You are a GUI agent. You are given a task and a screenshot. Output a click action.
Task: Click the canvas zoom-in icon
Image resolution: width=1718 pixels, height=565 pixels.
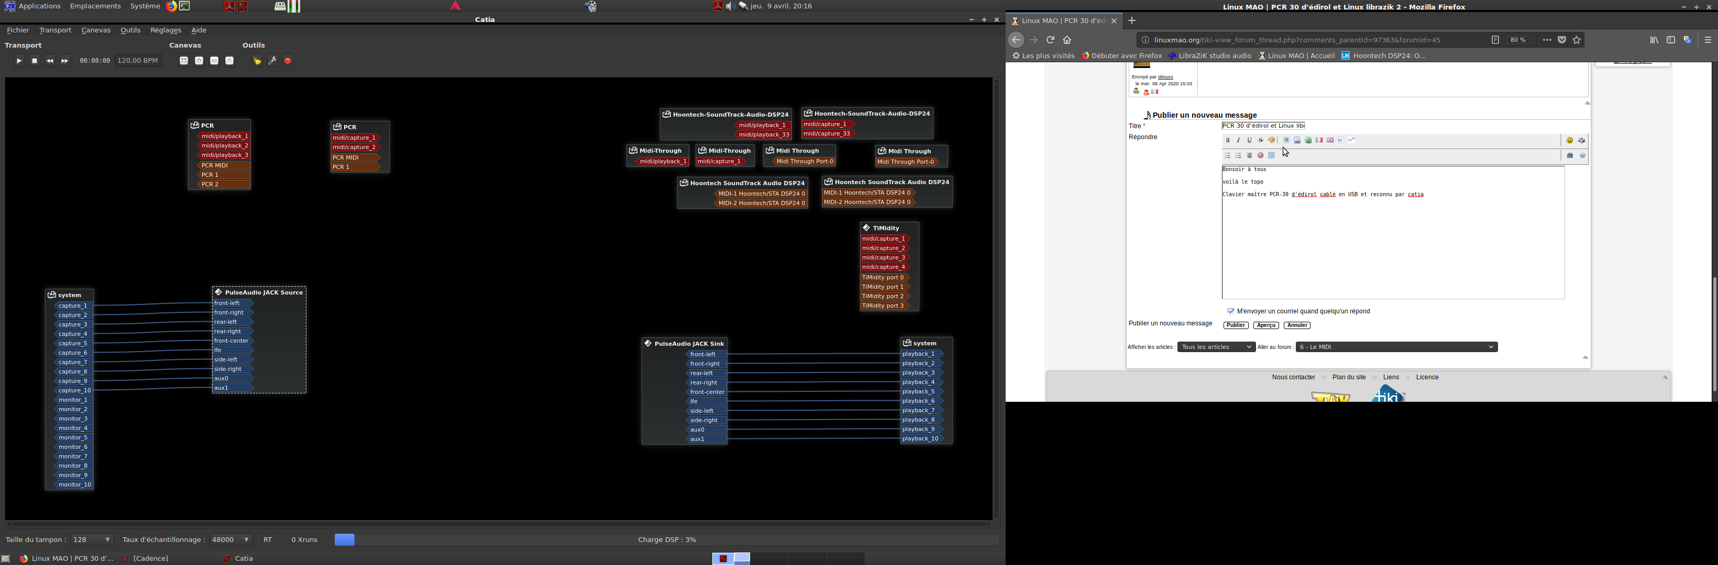coord(200,61)
